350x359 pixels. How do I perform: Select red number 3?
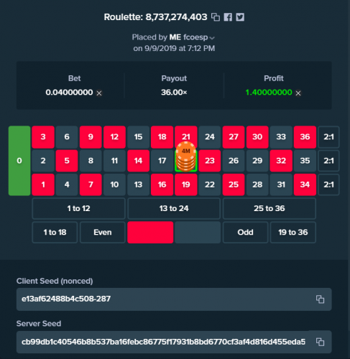(x=43, y=137)
